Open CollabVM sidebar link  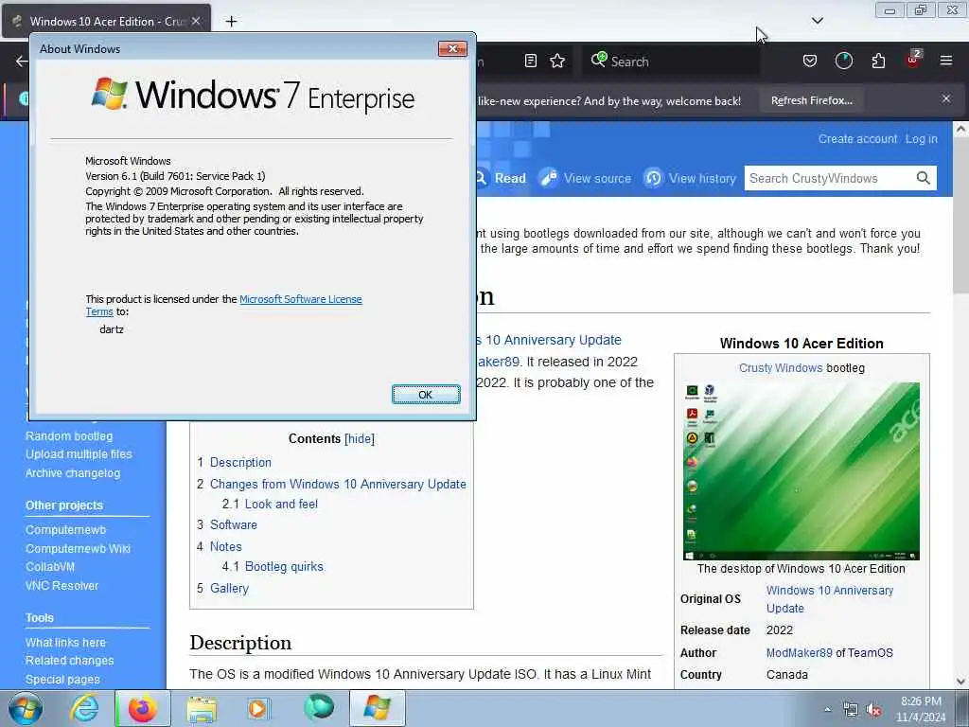50,566
